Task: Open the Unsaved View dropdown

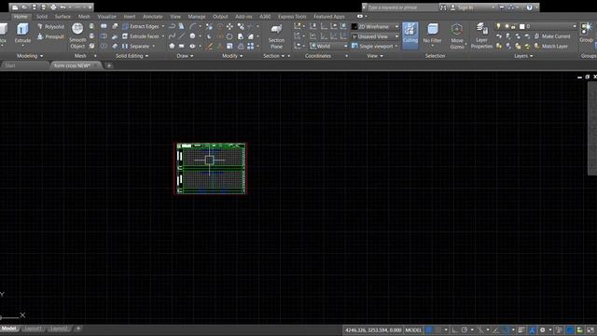Action: [375, 36]
